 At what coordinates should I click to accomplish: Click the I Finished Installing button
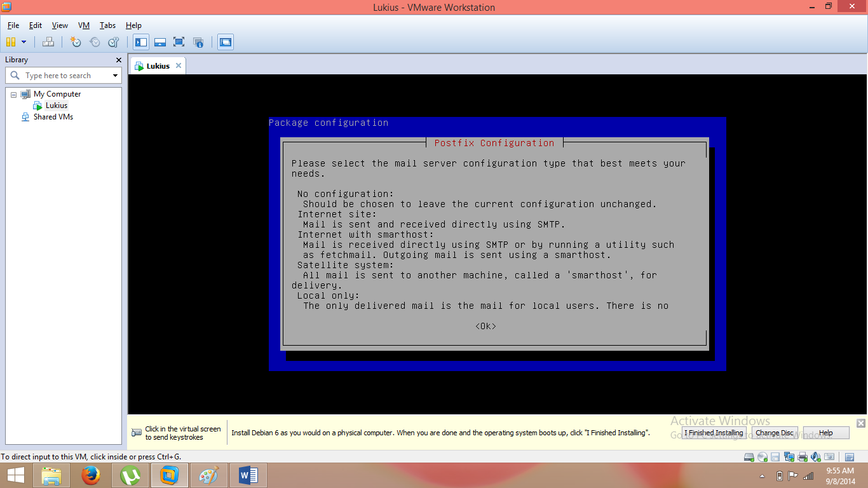pyautogui.click(x=714, y=433)
